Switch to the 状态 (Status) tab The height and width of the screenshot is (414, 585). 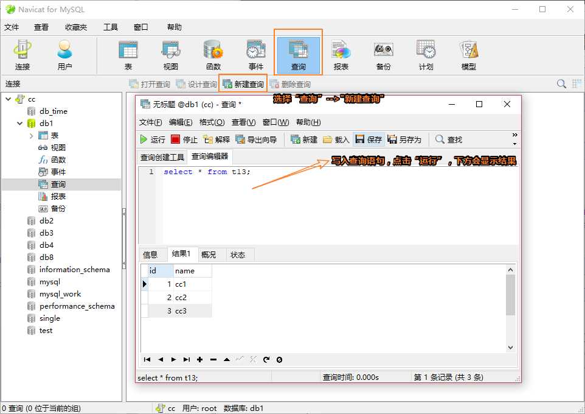(x=238, y=255)
